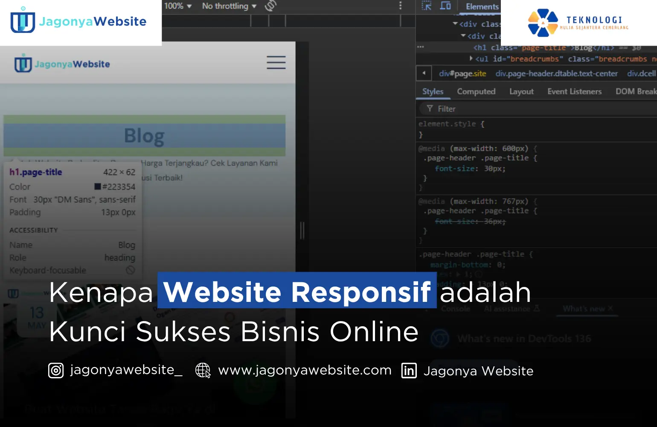Viewport: 657px width, 427px height.
Task: Click the element.style rule selector
Action: coord(447,124)
